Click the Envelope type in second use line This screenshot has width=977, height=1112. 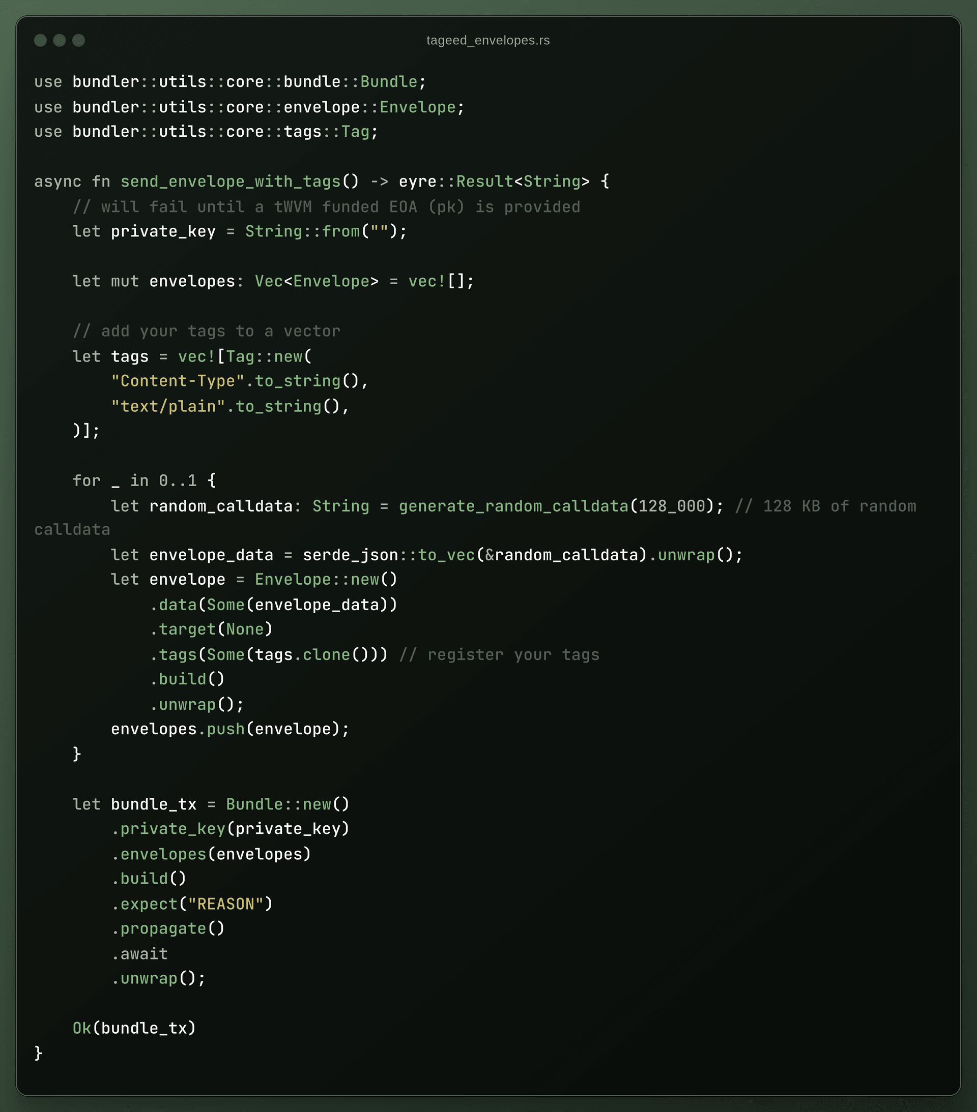pyautogui.click(x=418, y=107)
